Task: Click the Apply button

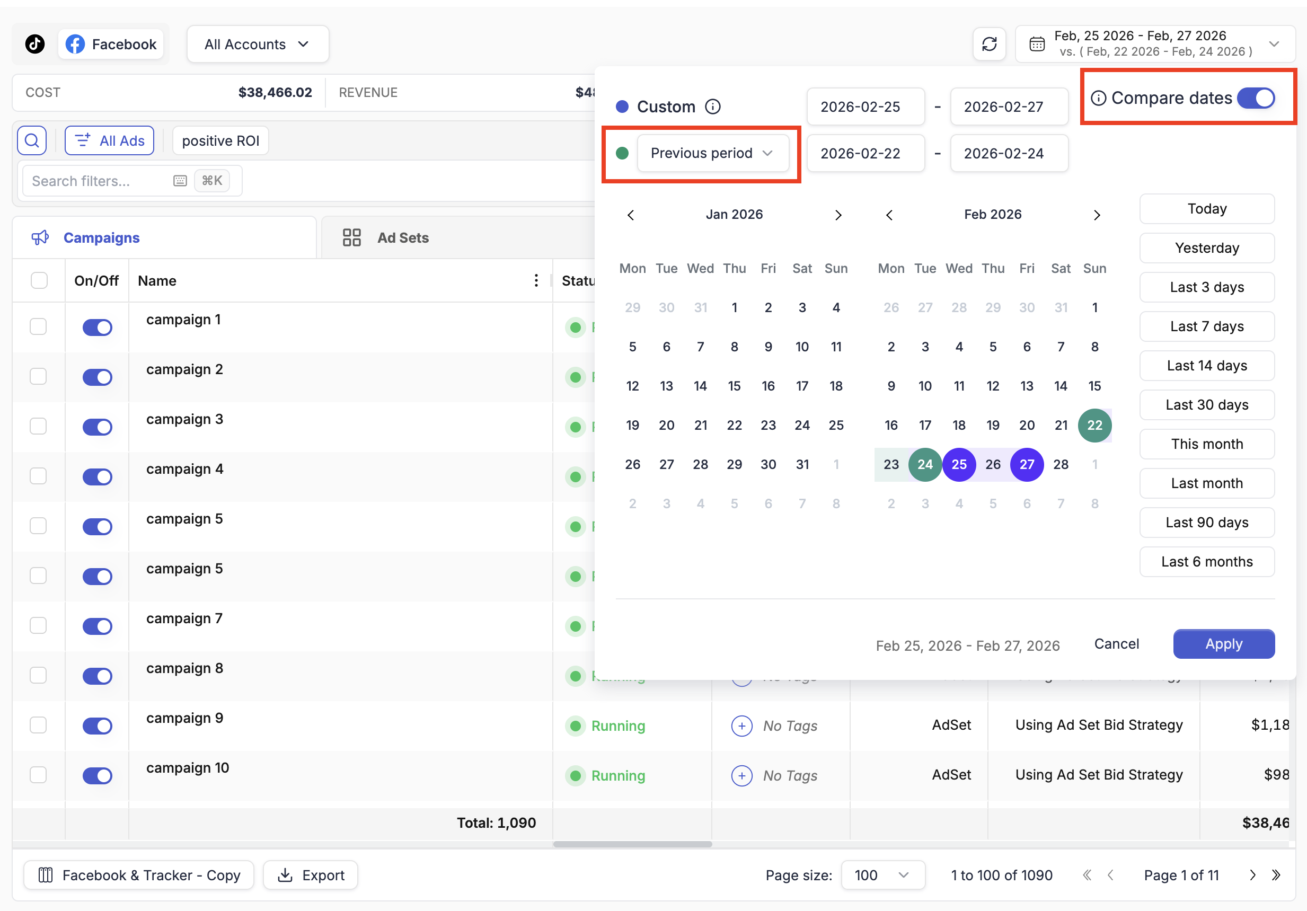Action: coord(1223,644)
